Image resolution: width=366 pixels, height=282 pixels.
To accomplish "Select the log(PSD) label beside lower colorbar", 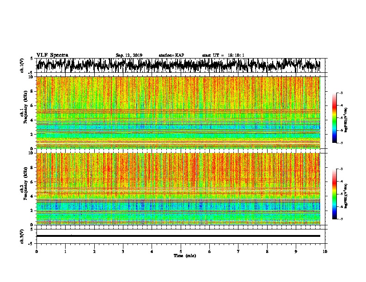I will click(346, 196).
